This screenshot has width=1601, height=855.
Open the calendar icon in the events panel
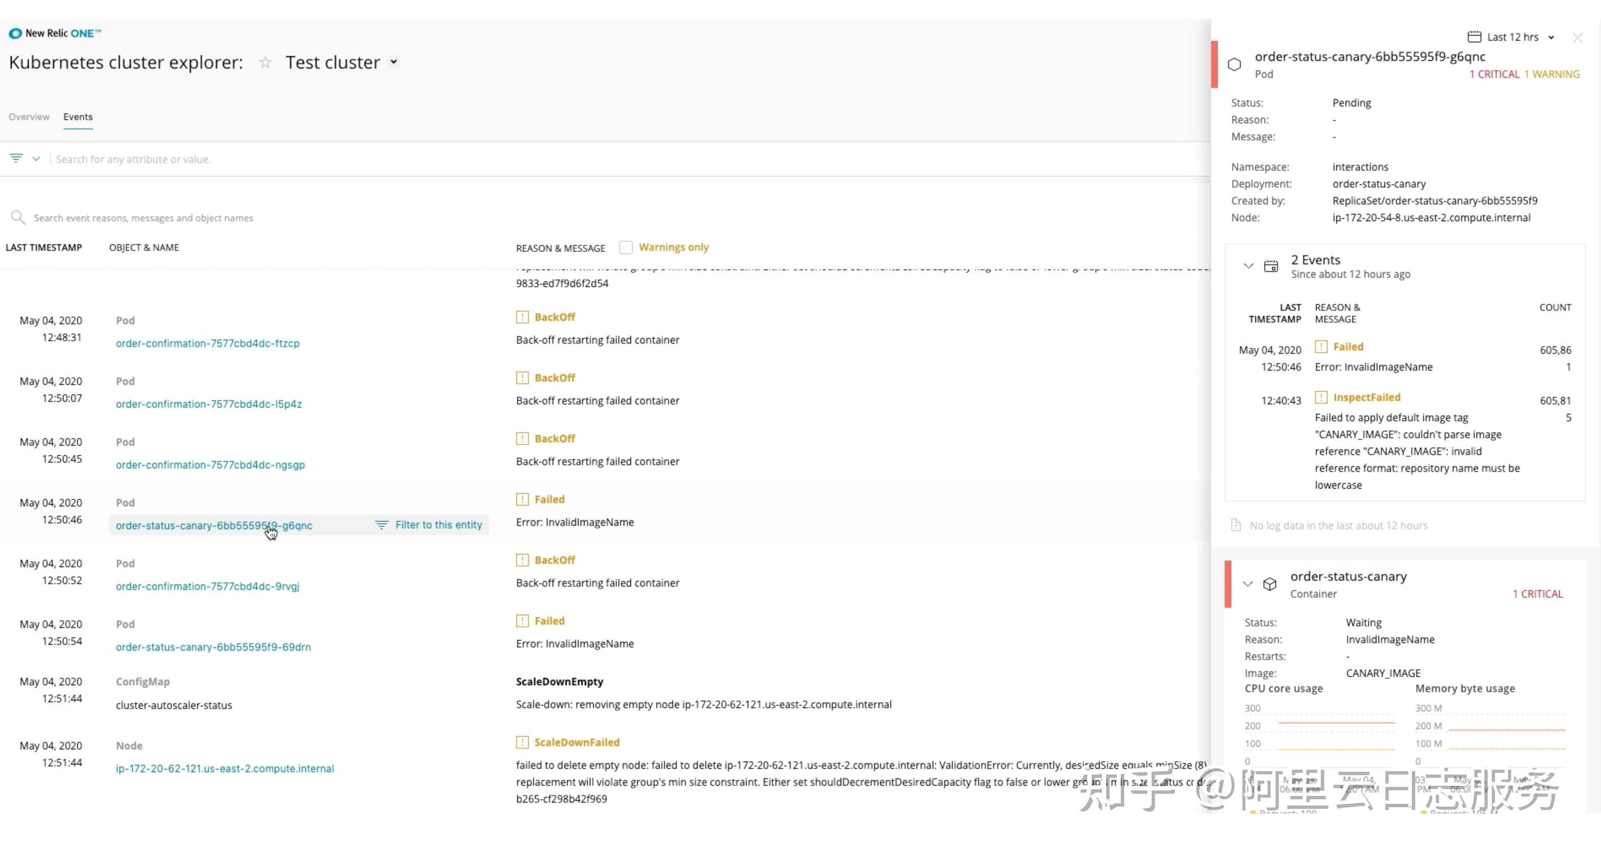point(1272,265)
